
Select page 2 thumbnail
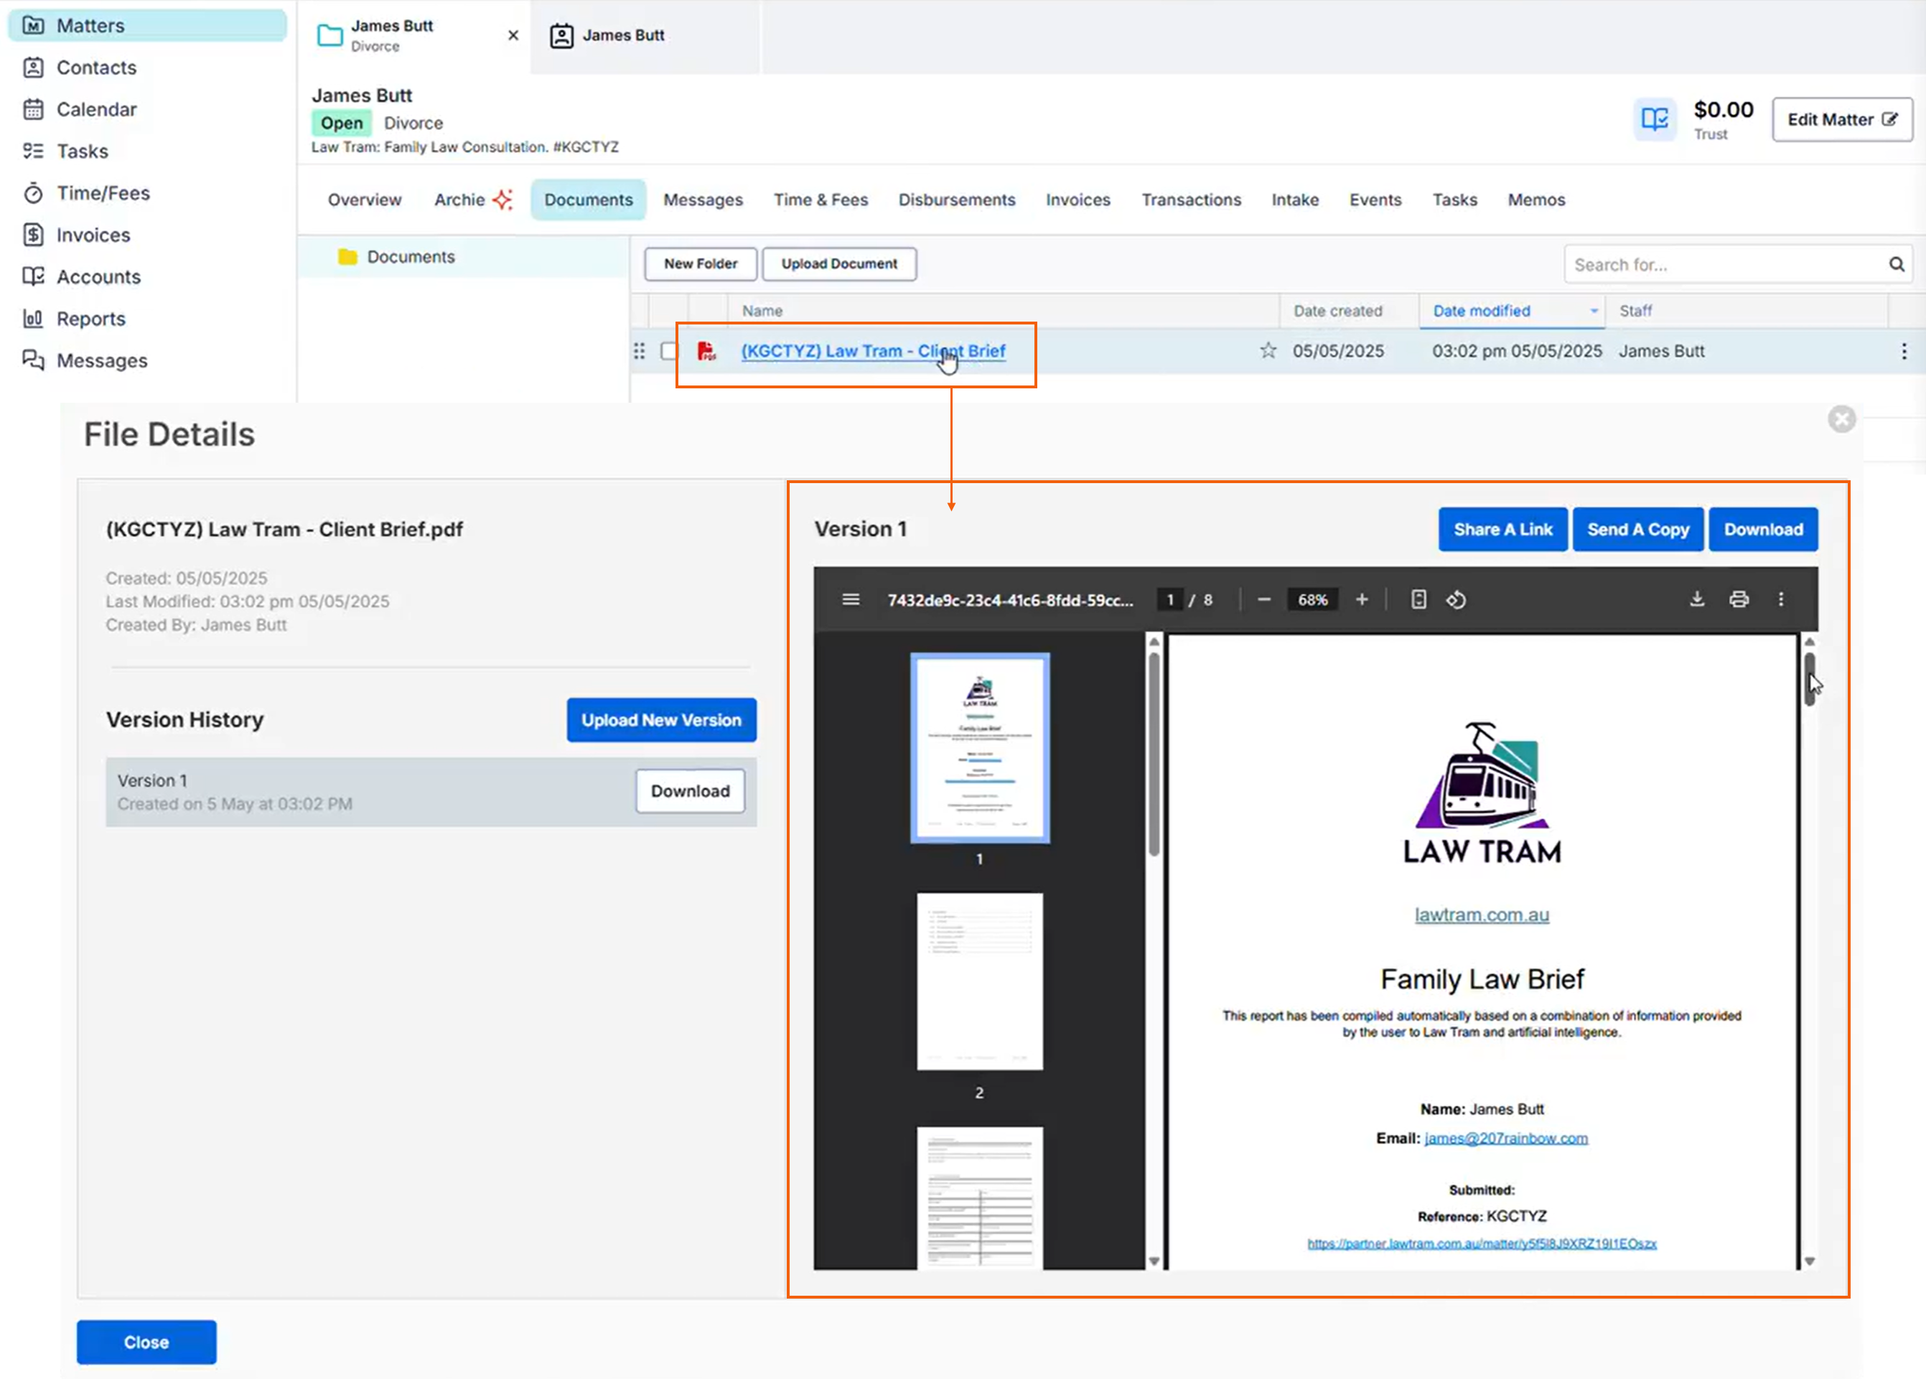979,981
